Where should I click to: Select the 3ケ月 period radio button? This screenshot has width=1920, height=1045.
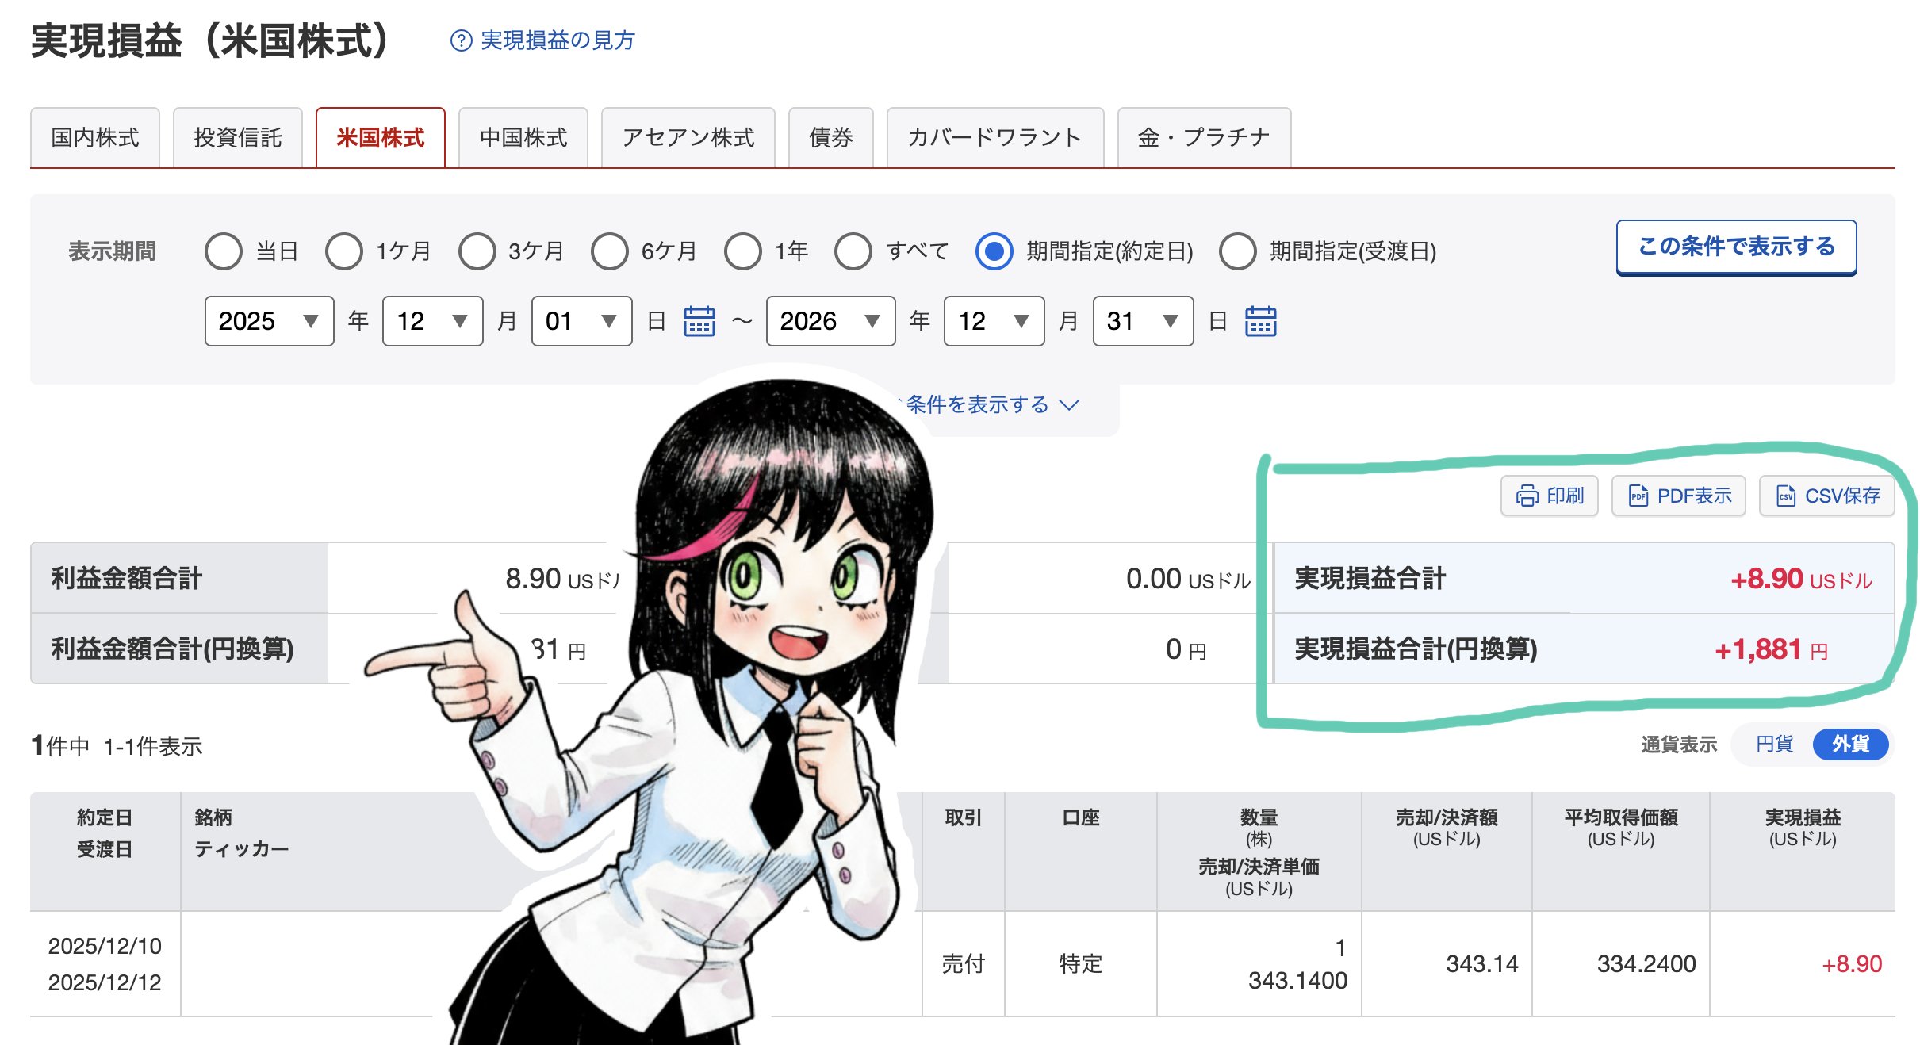(x=477, y=251)
